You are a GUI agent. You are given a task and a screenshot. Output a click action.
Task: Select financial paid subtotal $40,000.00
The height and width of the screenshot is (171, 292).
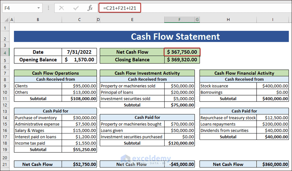pos(273,137)
